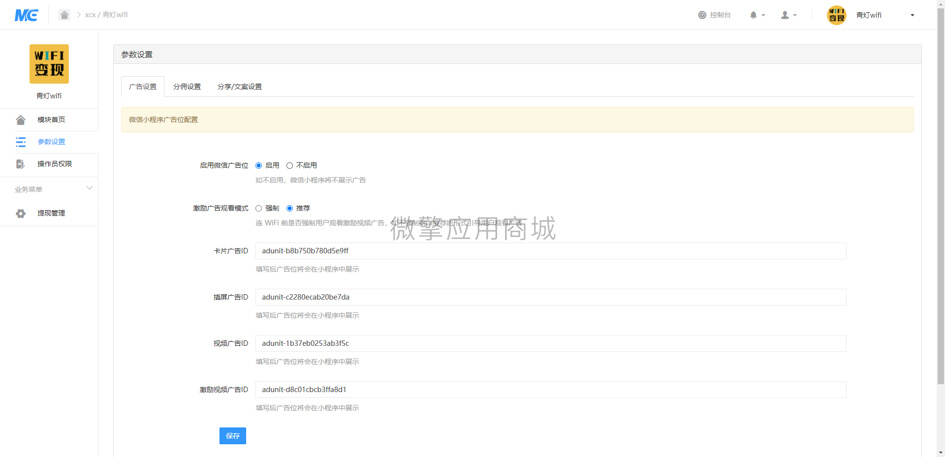The image size is (945, 457).
Task: Select 启用 radio for WeChat ads
Action: (x=258, y=166)
